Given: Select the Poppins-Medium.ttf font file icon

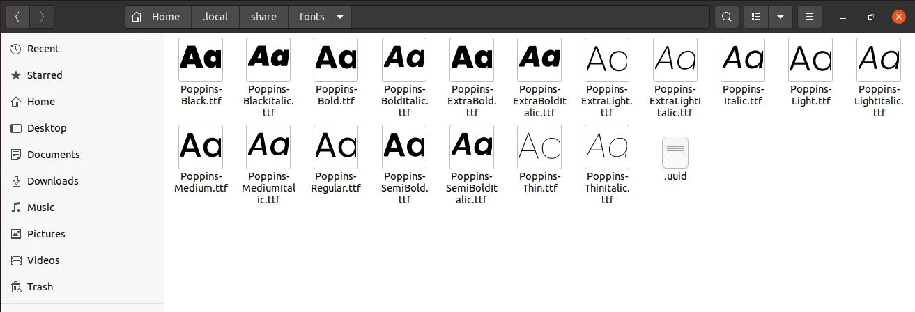Looking at the screenshot, I should click(x=201, y=147).
